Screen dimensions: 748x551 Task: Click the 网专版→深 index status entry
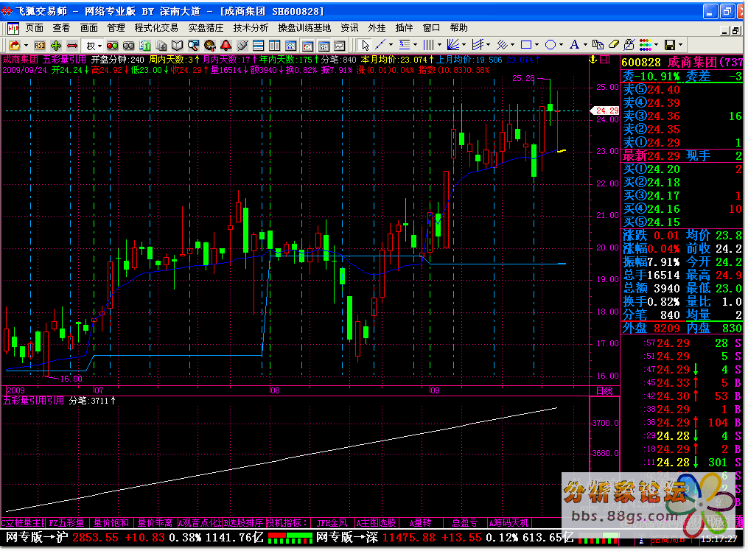[x=445, y=538]
